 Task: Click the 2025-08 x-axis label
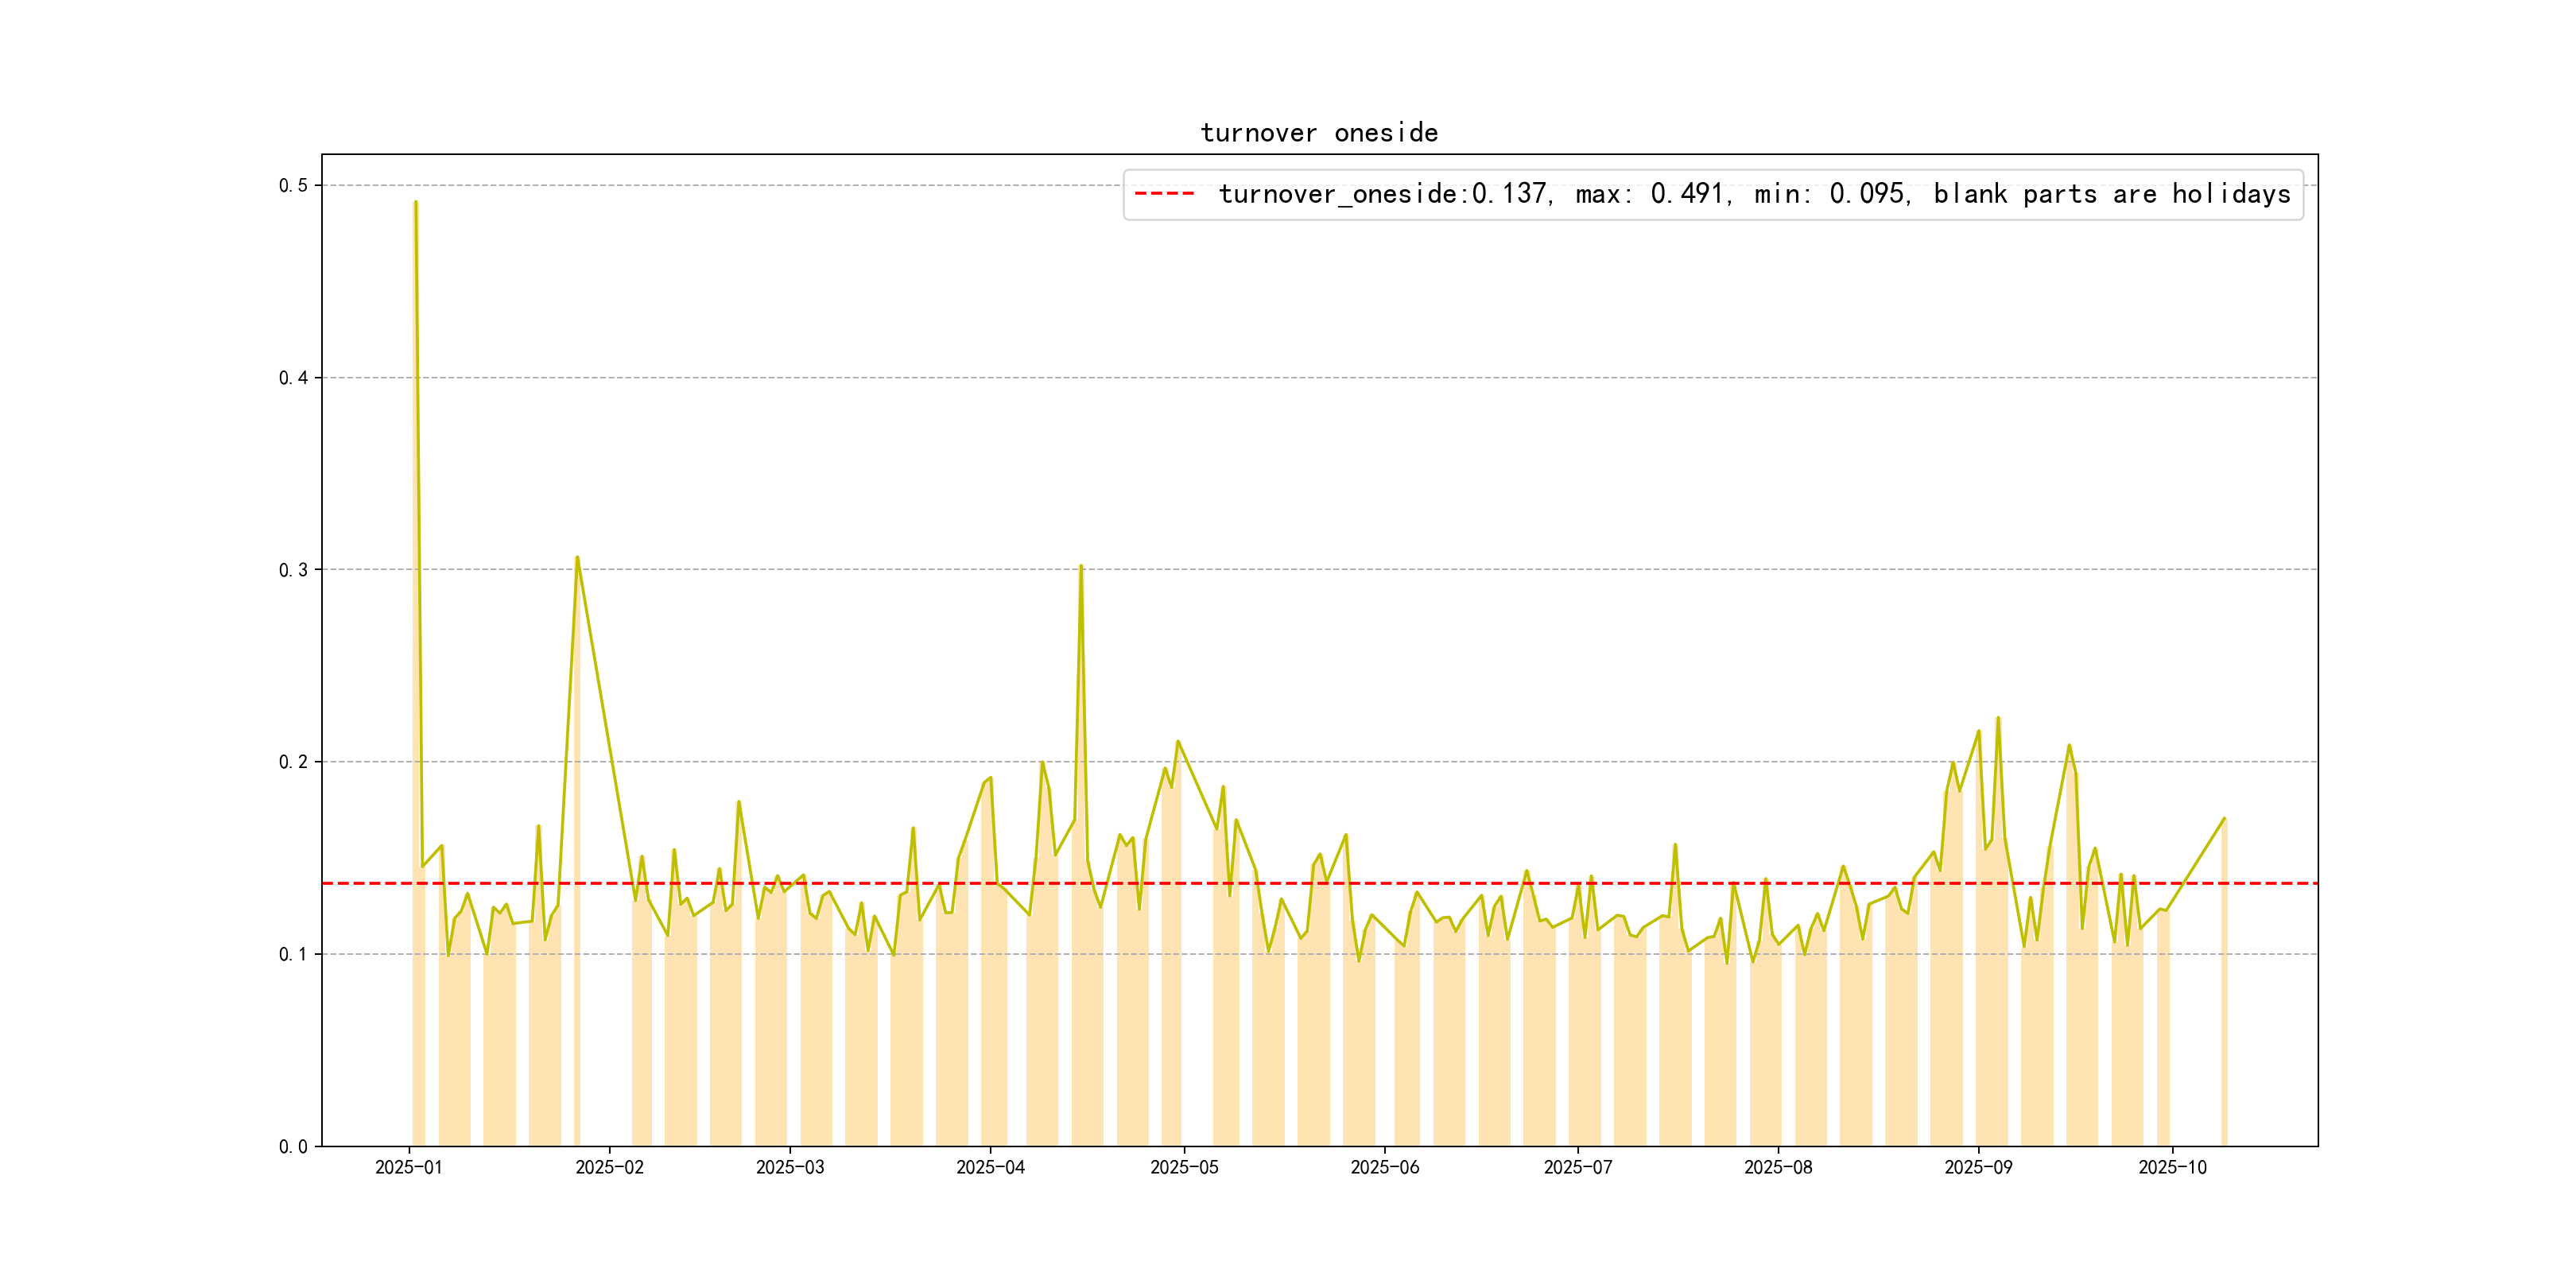click(1778, 1167)
